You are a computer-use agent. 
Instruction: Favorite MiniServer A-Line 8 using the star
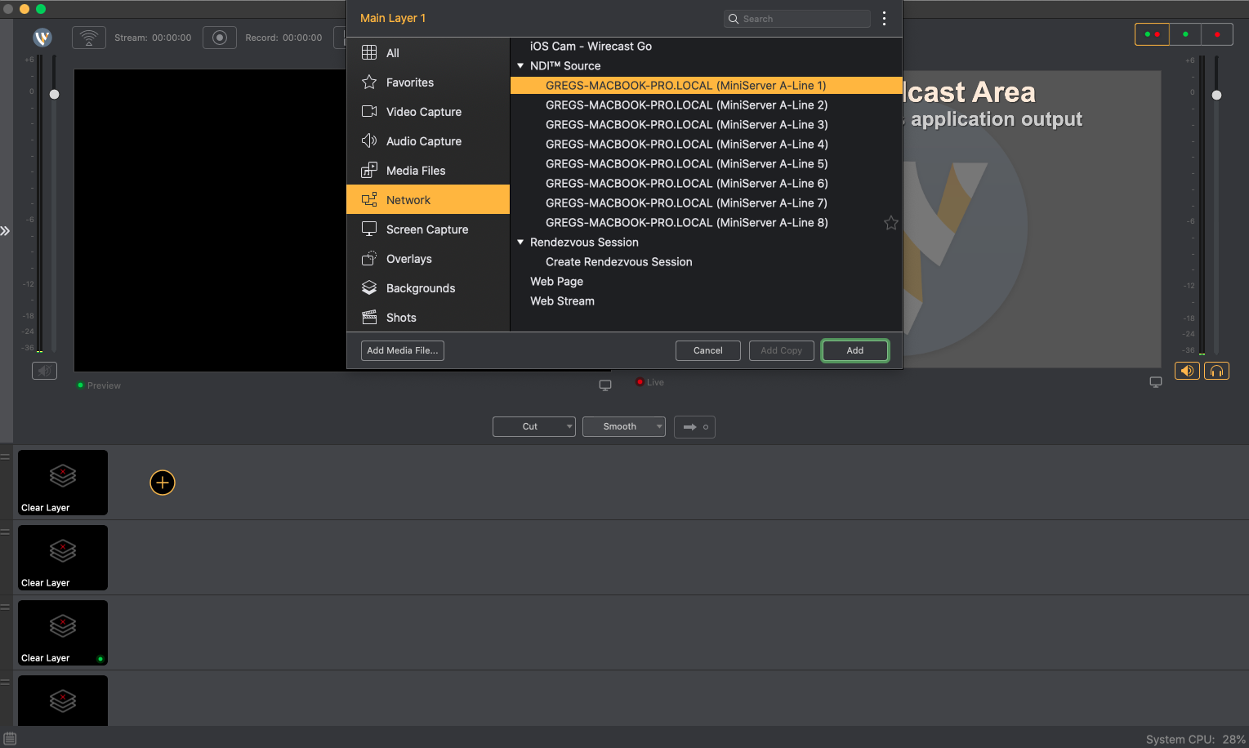click(890, 222)
